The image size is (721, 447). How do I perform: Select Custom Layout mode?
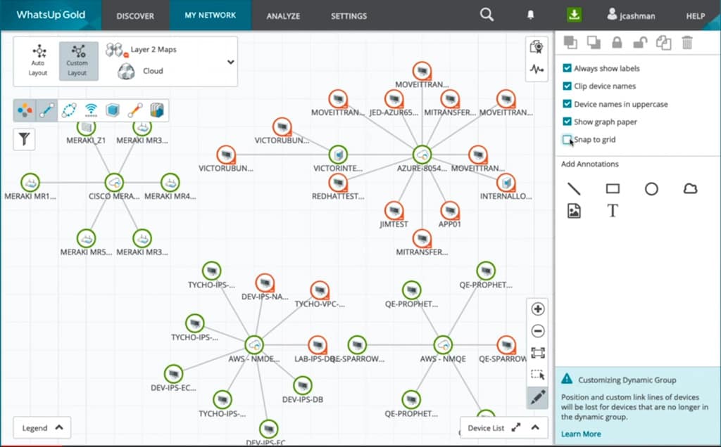click(78, 61)
